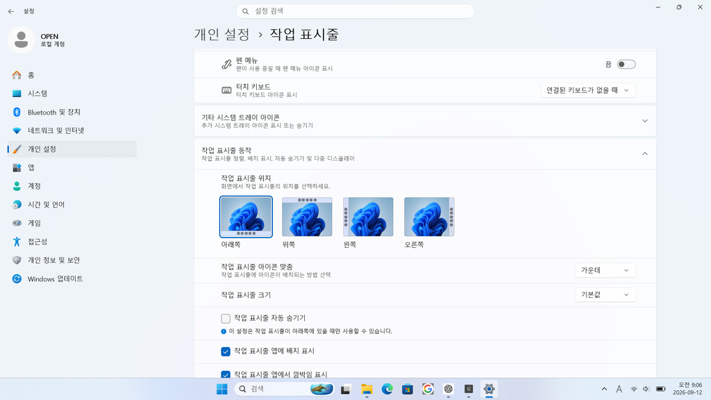Viewport: 711px width, 400px height.
Task: Open terminal app in taskbar
Action: point(469,389)
